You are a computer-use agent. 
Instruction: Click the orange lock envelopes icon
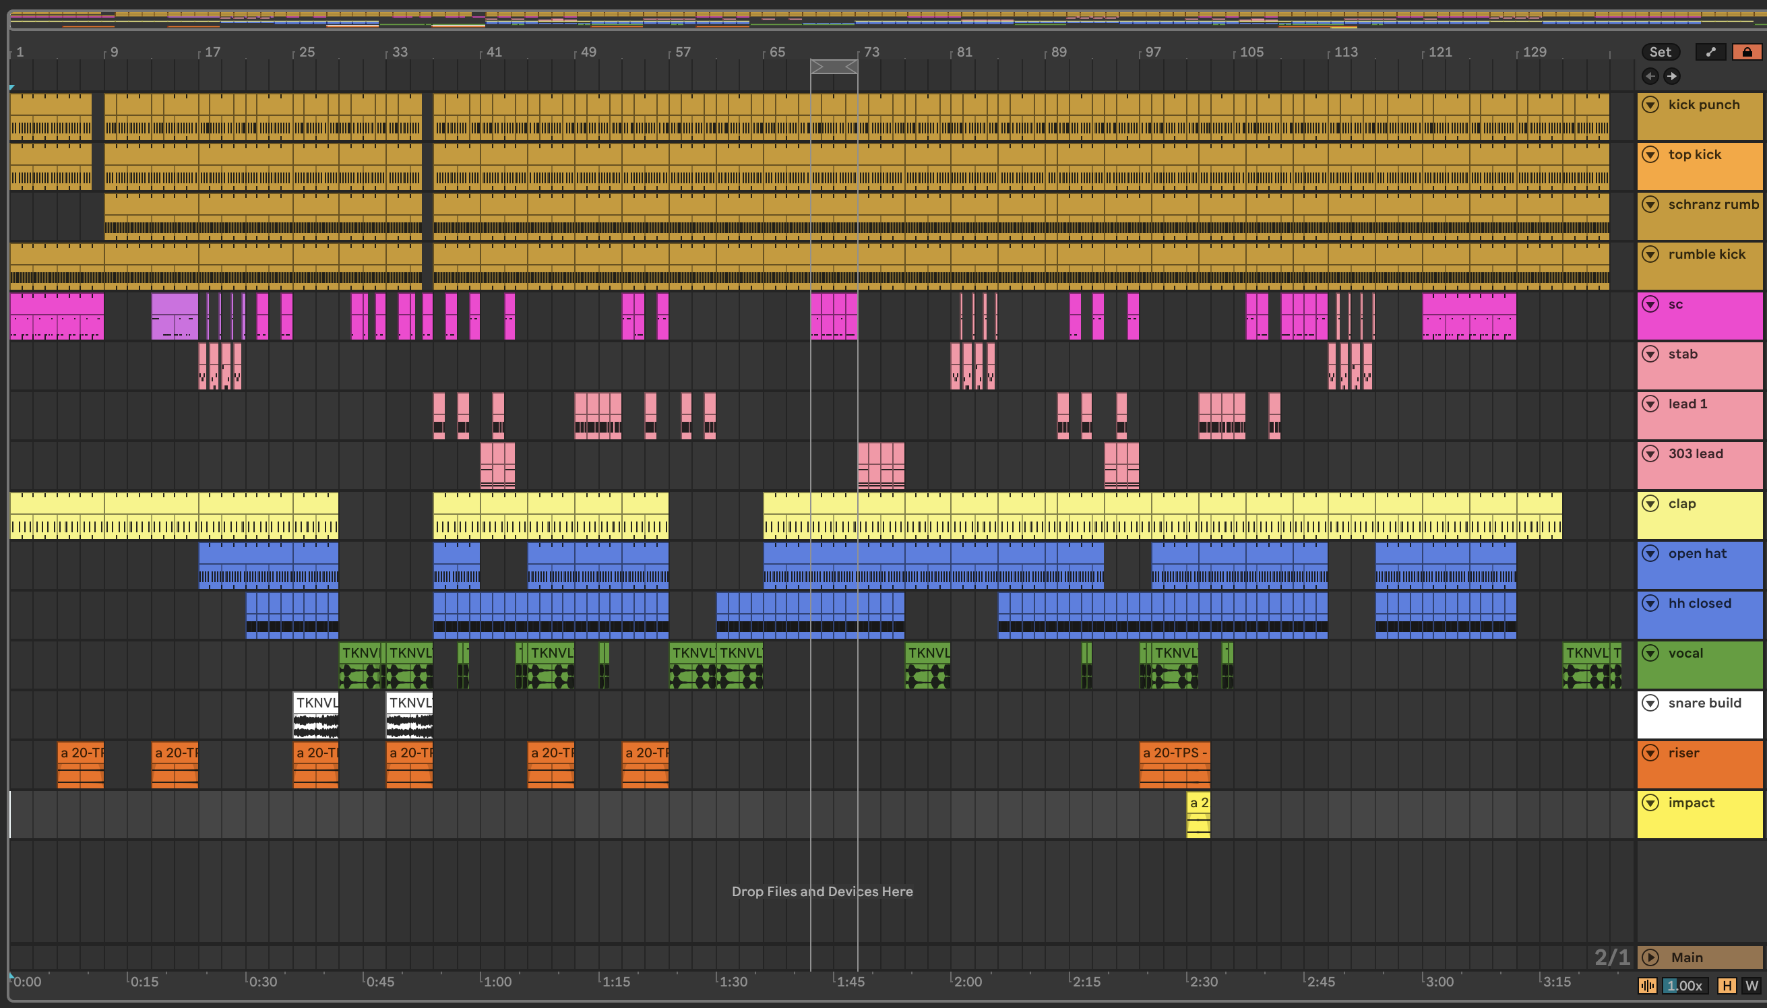[x=1746, y=52]
